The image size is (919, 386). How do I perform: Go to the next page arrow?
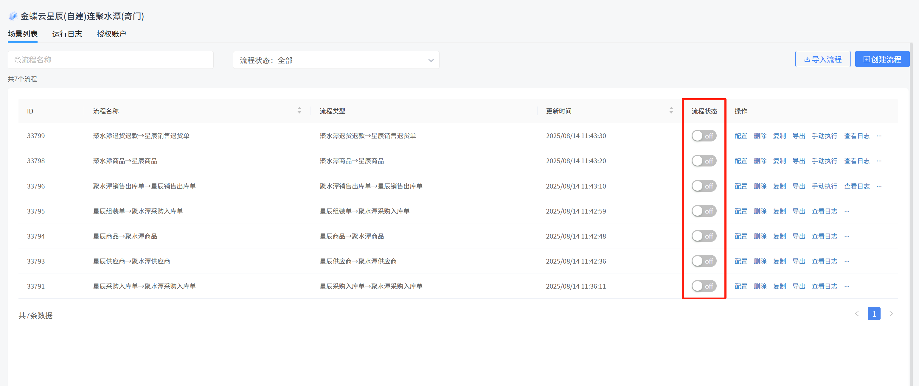[891, 314]
